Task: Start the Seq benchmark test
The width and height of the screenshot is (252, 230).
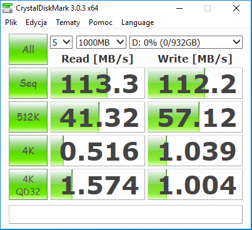Action: coord(28,83)
